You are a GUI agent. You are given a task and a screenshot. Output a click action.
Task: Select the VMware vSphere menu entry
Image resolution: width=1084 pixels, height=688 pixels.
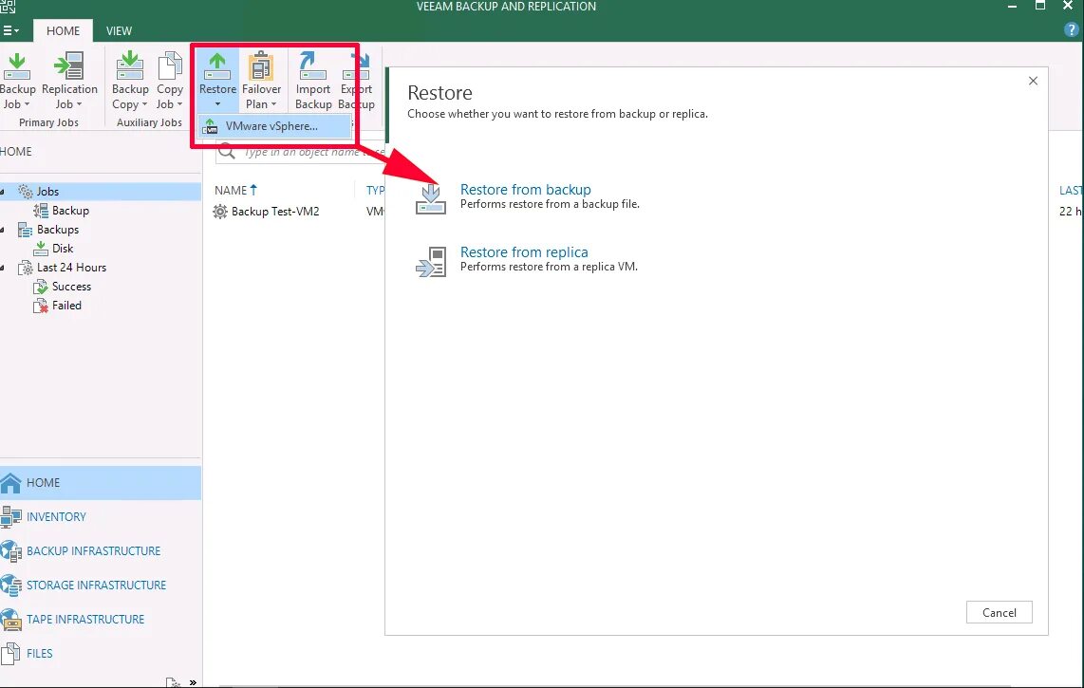click(x=274, y=126)
